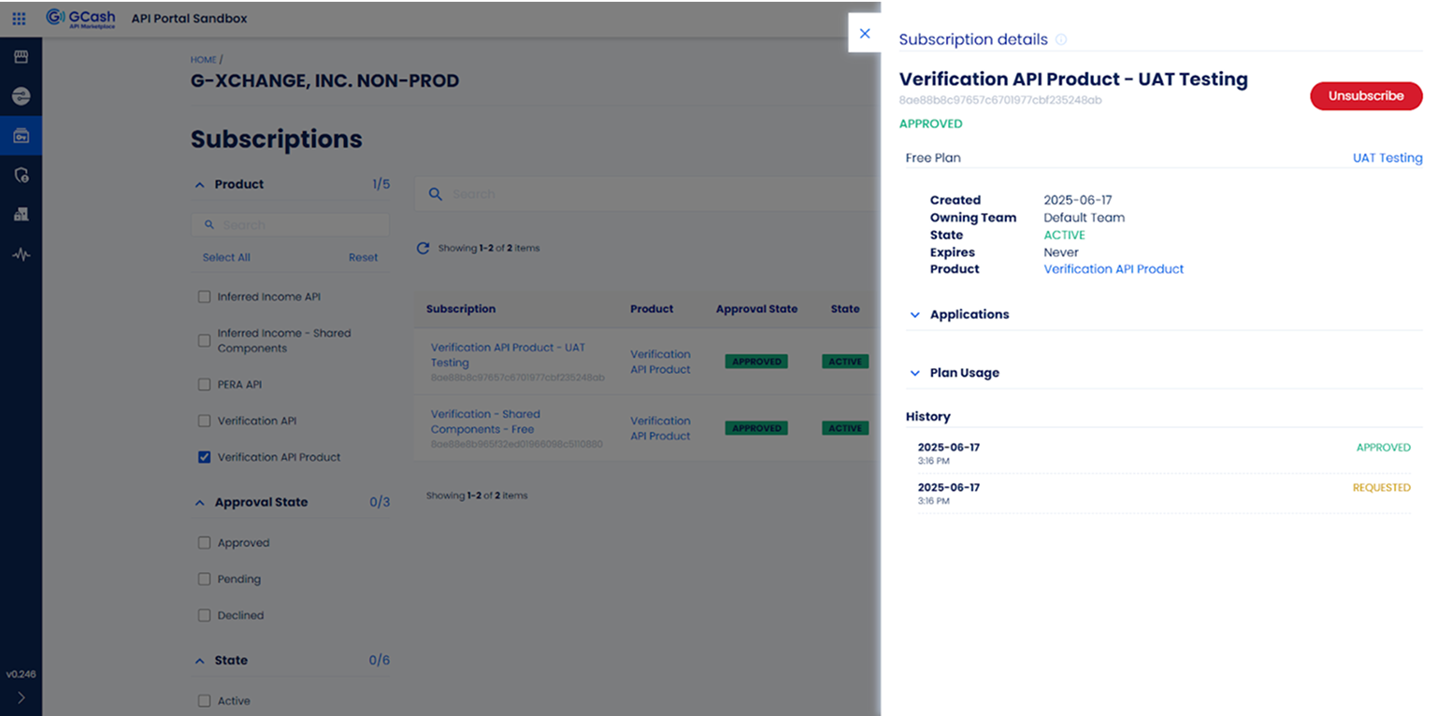The height and width of the screenshot is (716, 1451).
Task: Open the analytics pulse sidebar icon
Action: point(21,253)
